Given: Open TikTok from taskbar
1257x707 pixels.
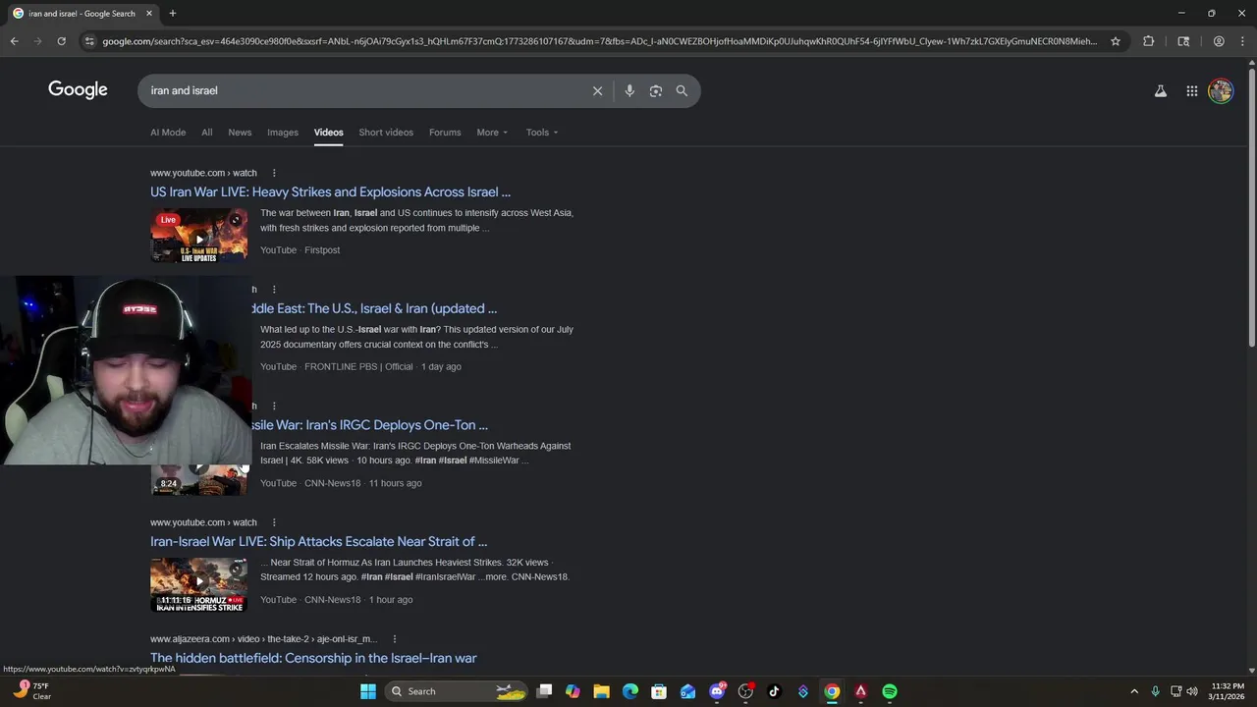Looking at the screenshot, I should click(x=774, y=691).
